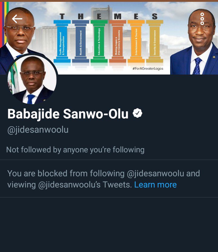The height and width of the screenshot is (252, 218).
Task: Click "viewing @jidesanwoolu's Tweets" text
Action: coord(69,185)
